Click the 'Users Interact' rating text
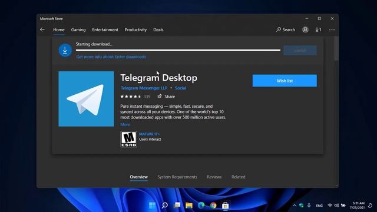Viewport: 377px width, 212px height. coord(150,139)
